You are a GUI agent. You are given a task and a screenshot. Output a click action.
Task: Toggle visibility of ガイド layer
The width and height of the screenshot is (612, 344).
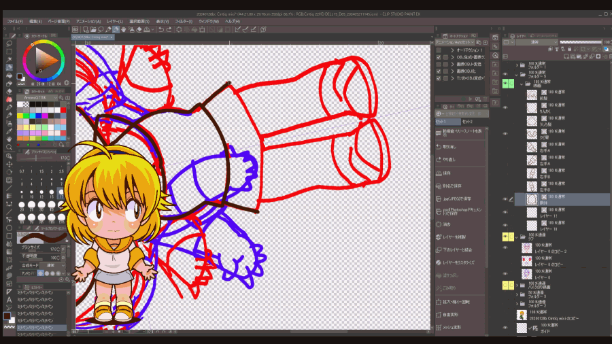pyautogui.click(x=505, y=328)
